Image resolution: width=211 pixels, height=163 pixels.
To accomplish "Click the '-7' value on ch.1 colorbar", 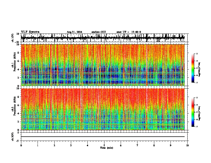I will coord(196,83).
